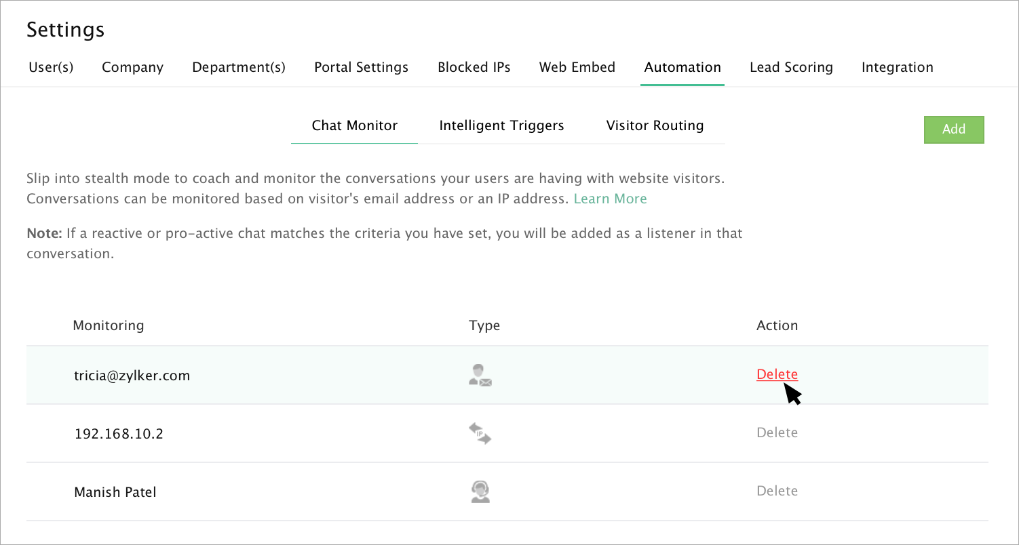This screenshot has width=1019, height=545.
Task: Click the email visitor type icon
Action: click(x=480, y=375)
